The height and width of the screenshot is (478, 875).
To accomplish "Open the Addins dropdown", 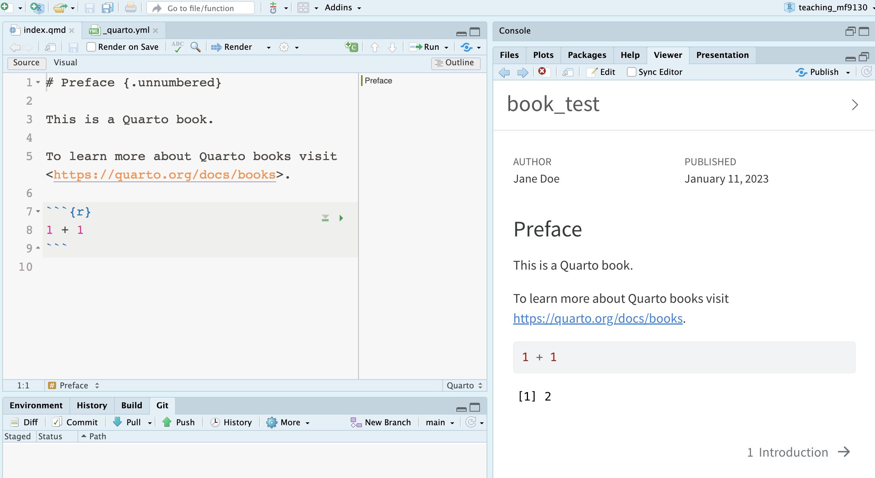I will [343, 8].
